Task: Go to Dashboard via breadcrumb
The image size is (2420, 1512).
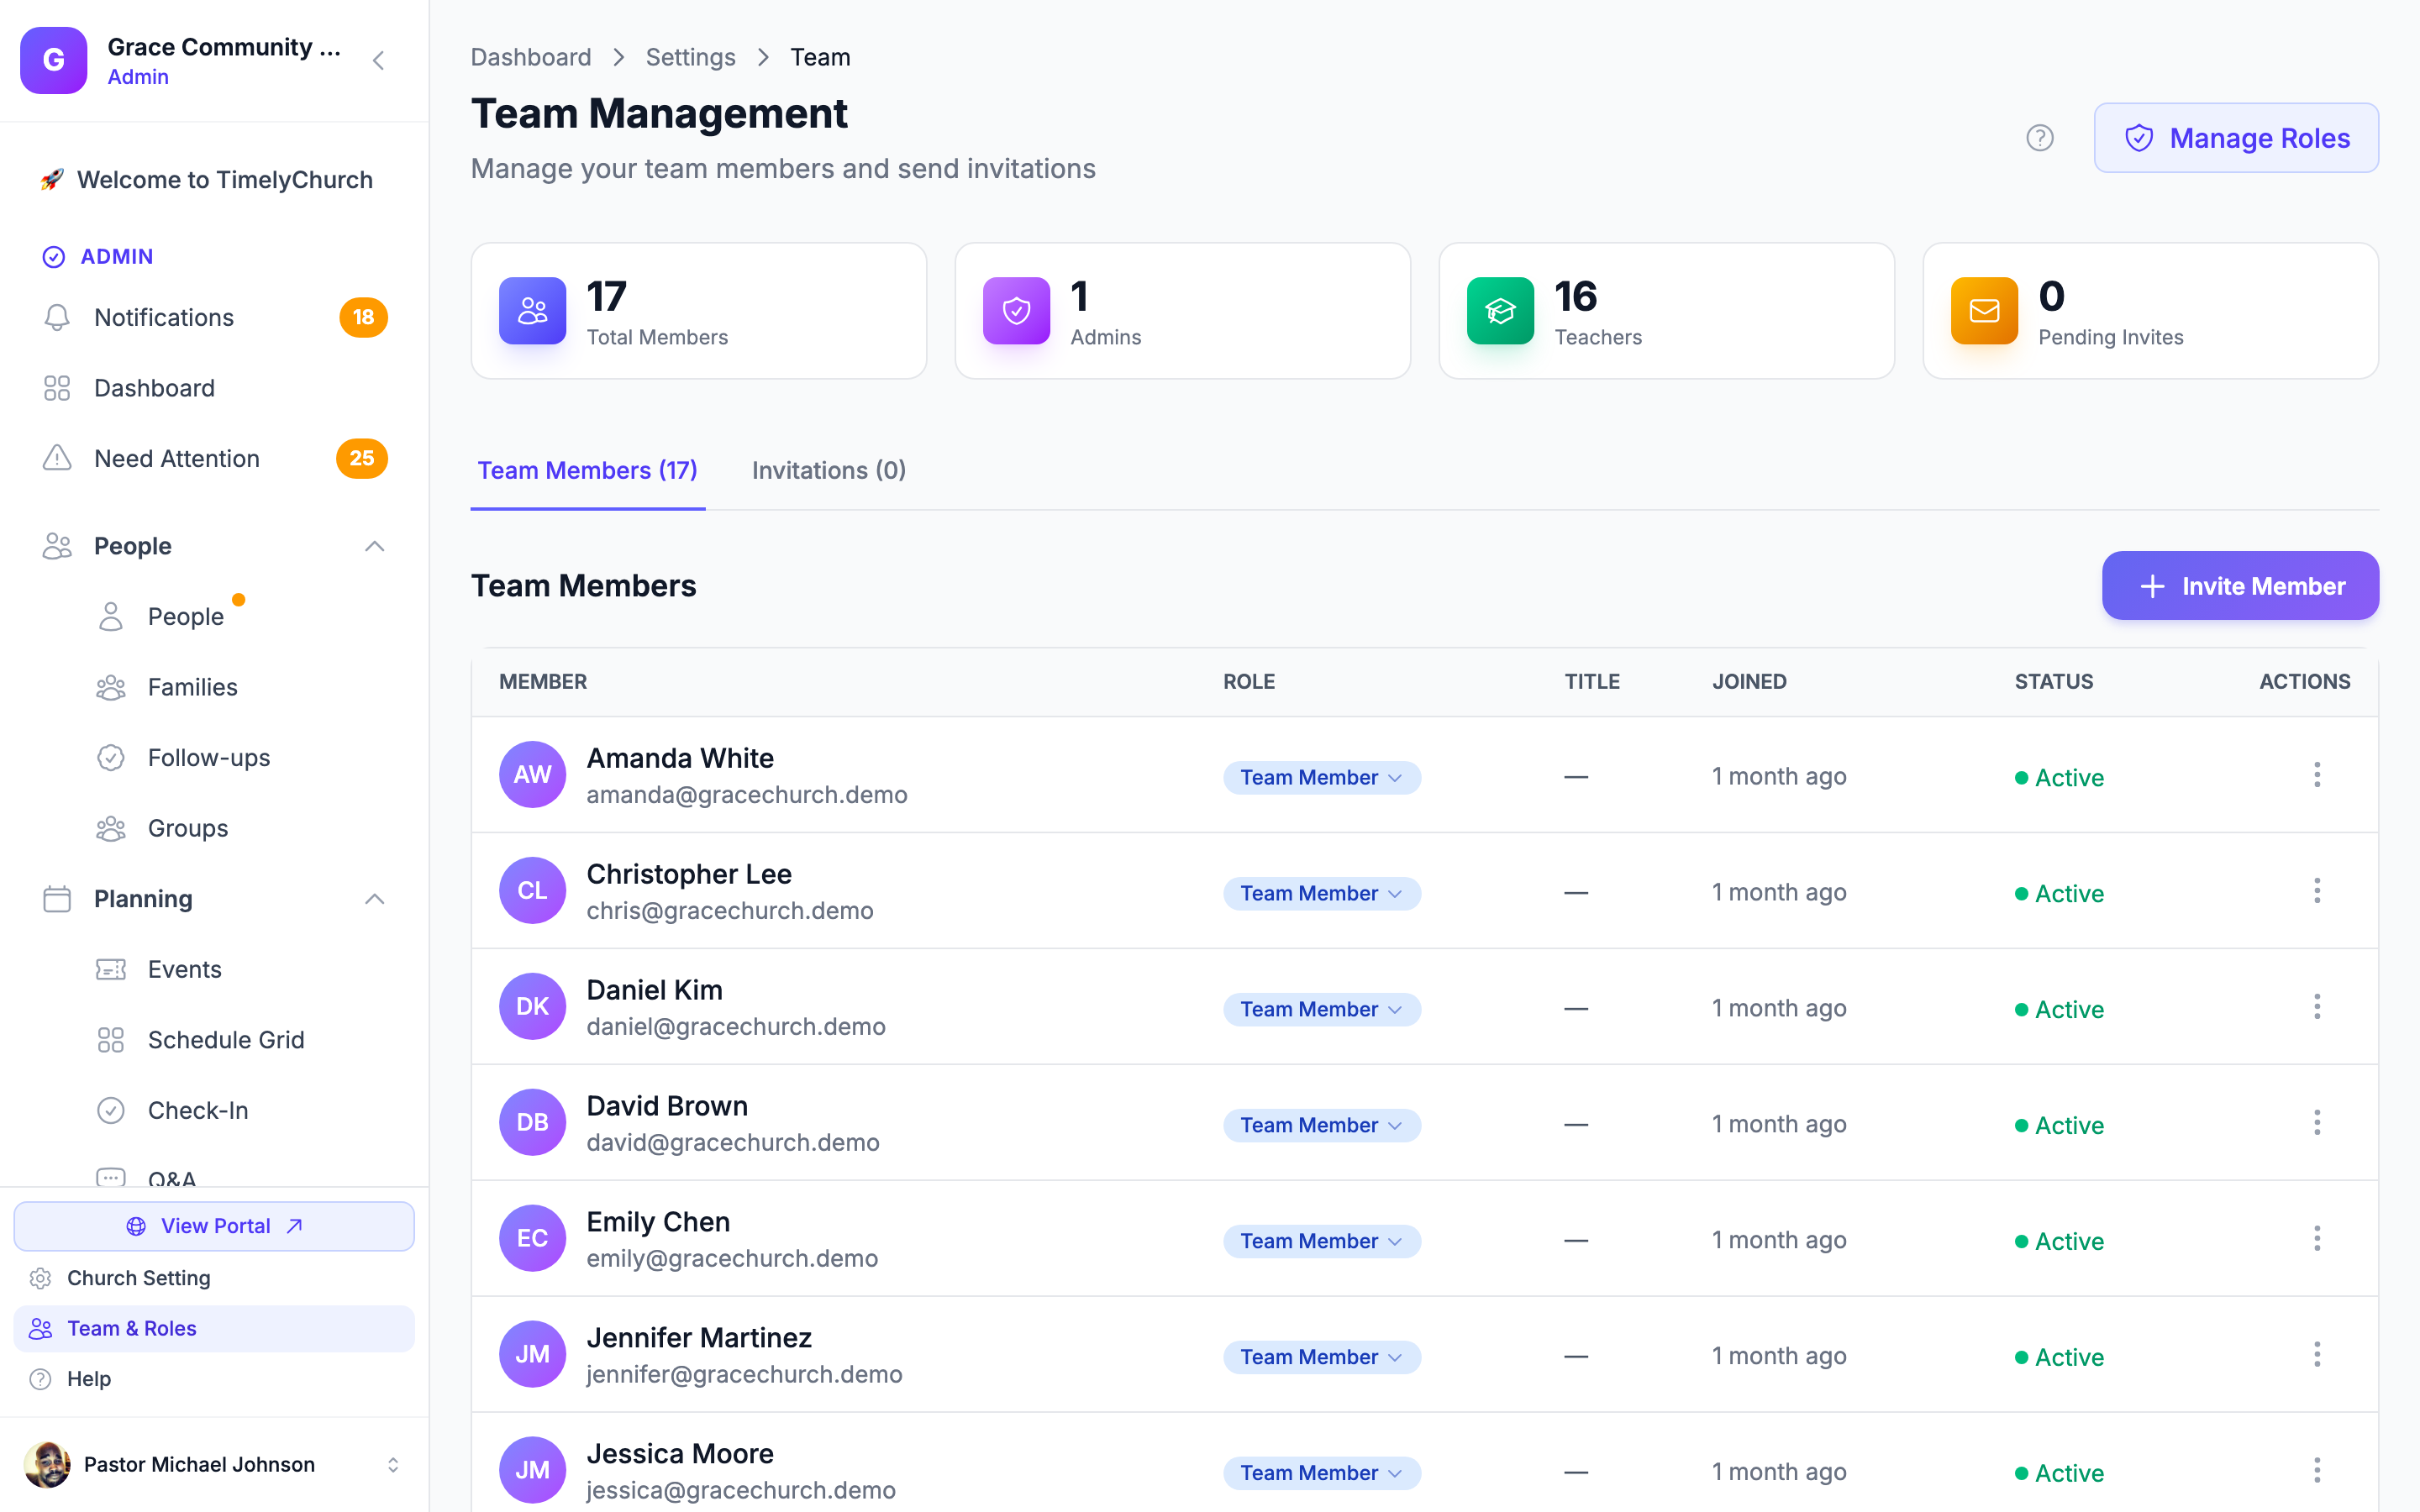Action: point(531,57)
